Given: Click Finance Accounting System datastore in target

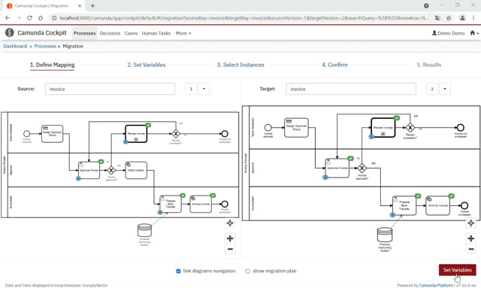Looking at the screenshot, I should click(x=385, y=235).
